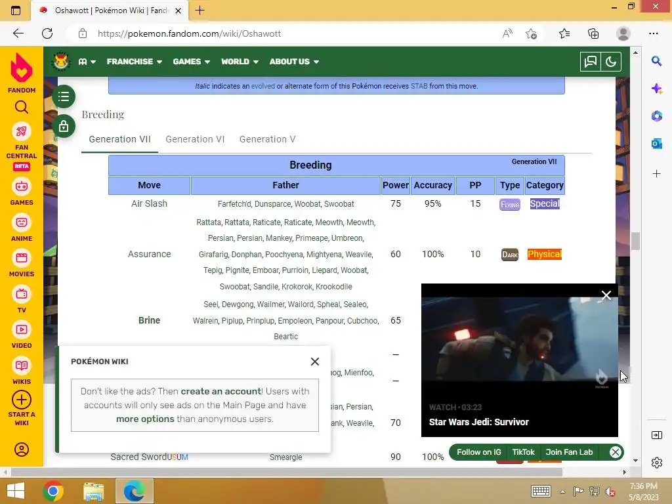Screen dimensions: 672x504
Task: Click the TikTok button
Action: (523, 452)
